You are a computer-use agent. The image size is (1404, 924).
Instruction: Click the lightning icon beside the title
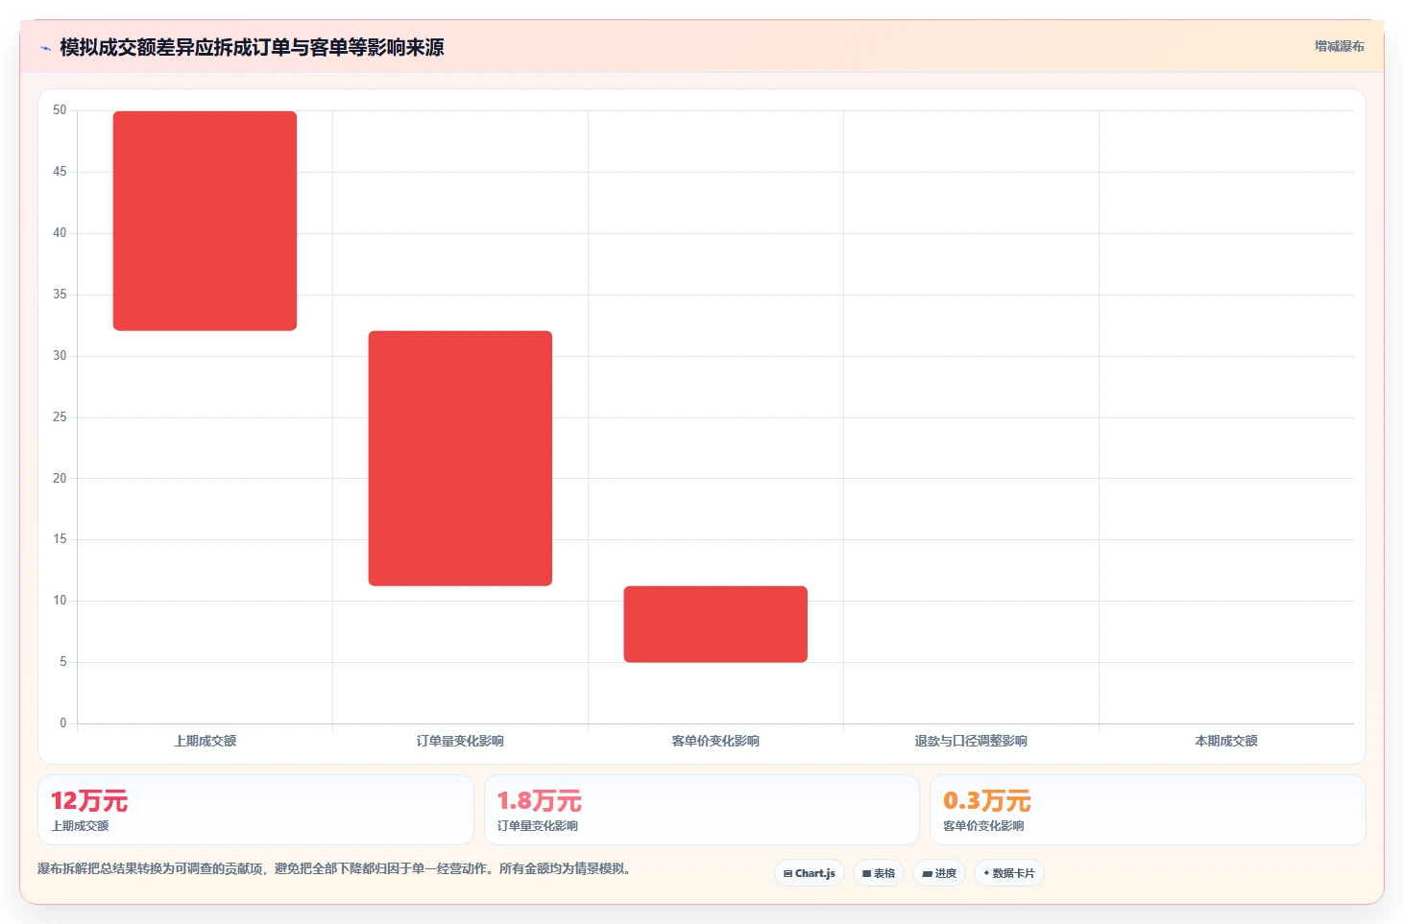point(45,48)
